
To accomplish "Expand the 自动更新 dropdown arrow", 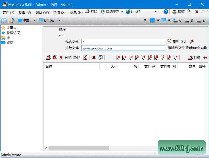I will (122, 12).
